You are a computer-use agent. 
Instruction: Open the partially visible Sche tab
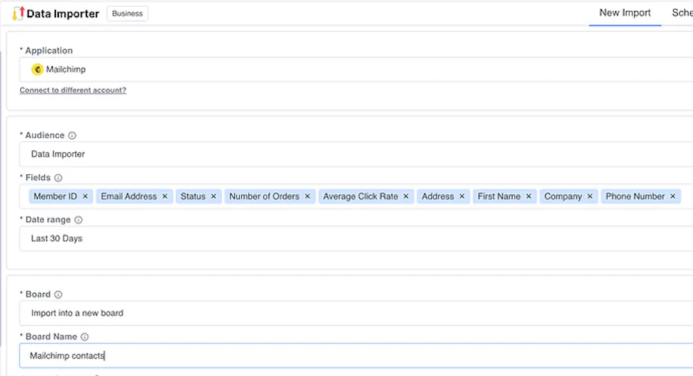682,13
